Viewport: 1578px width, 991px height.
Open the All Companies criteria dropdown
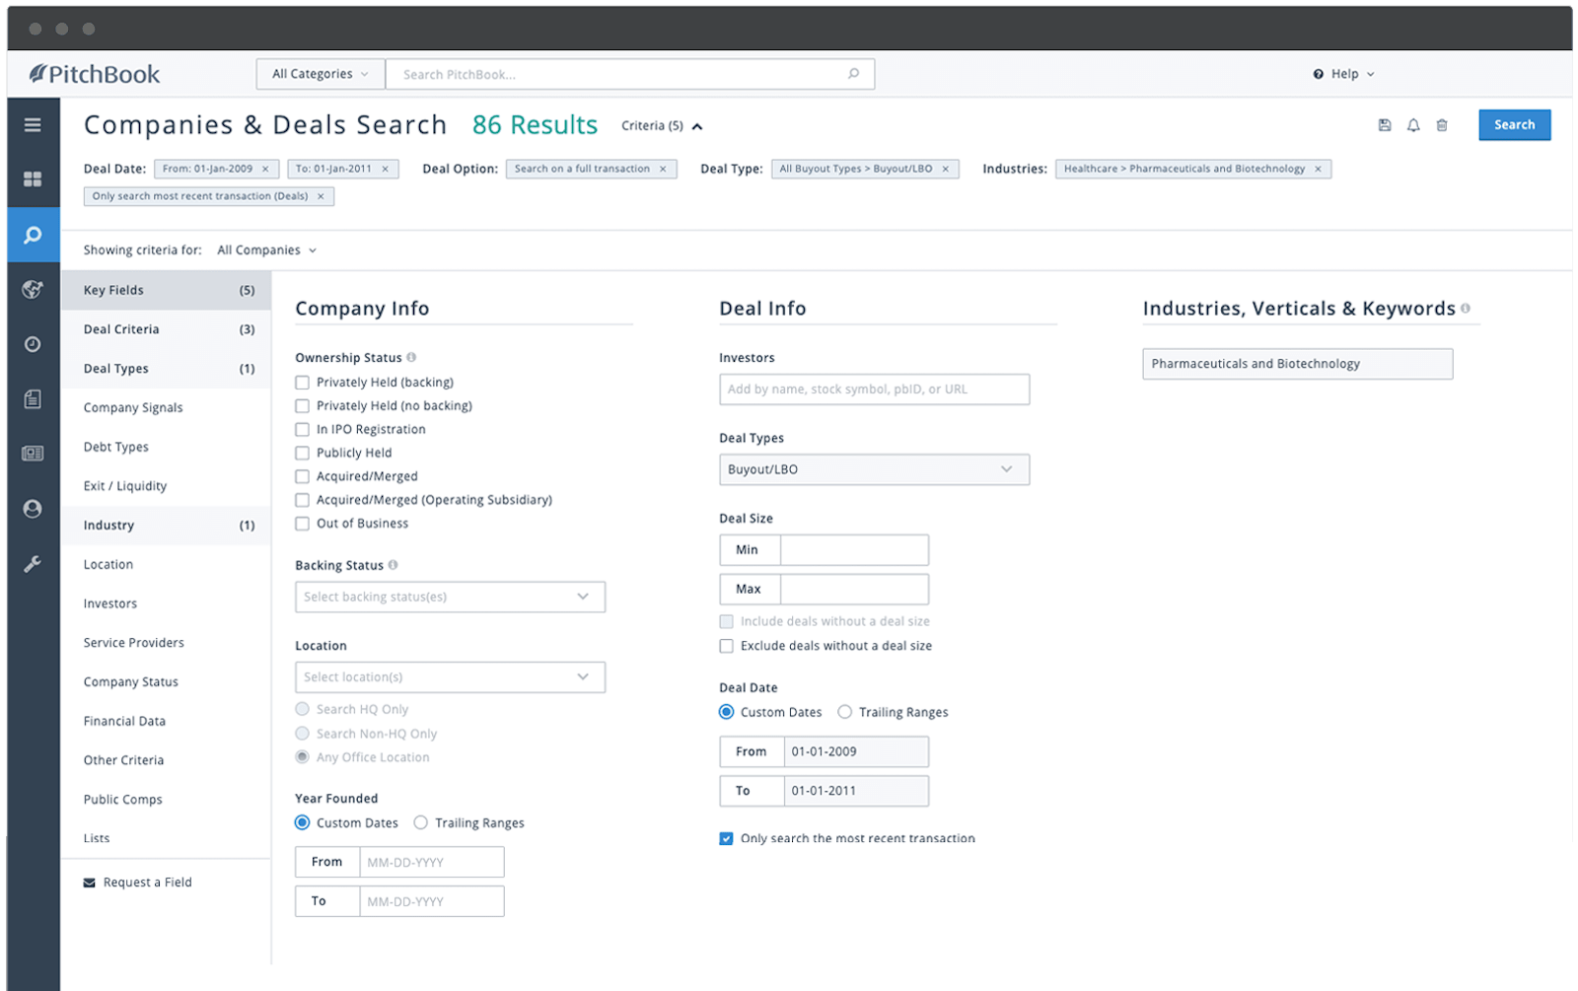point(267,250)
